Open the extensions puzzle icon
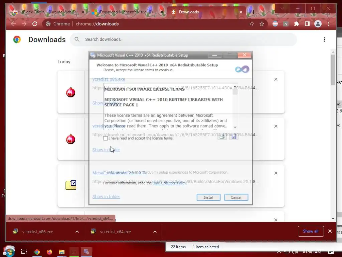The image size is (342, 257). (297, 24)
